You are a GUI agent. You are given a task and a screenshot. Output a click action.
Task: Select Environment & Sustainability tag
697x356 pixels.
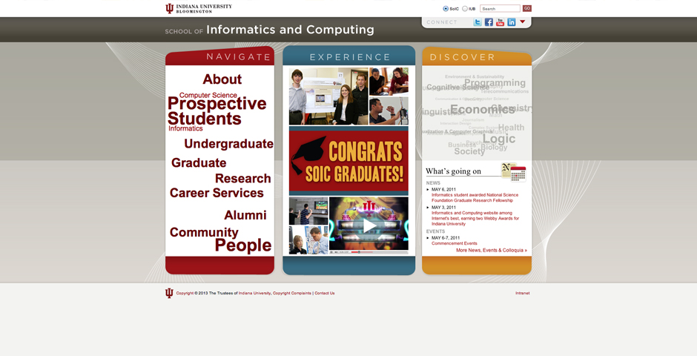pos(475,77)
